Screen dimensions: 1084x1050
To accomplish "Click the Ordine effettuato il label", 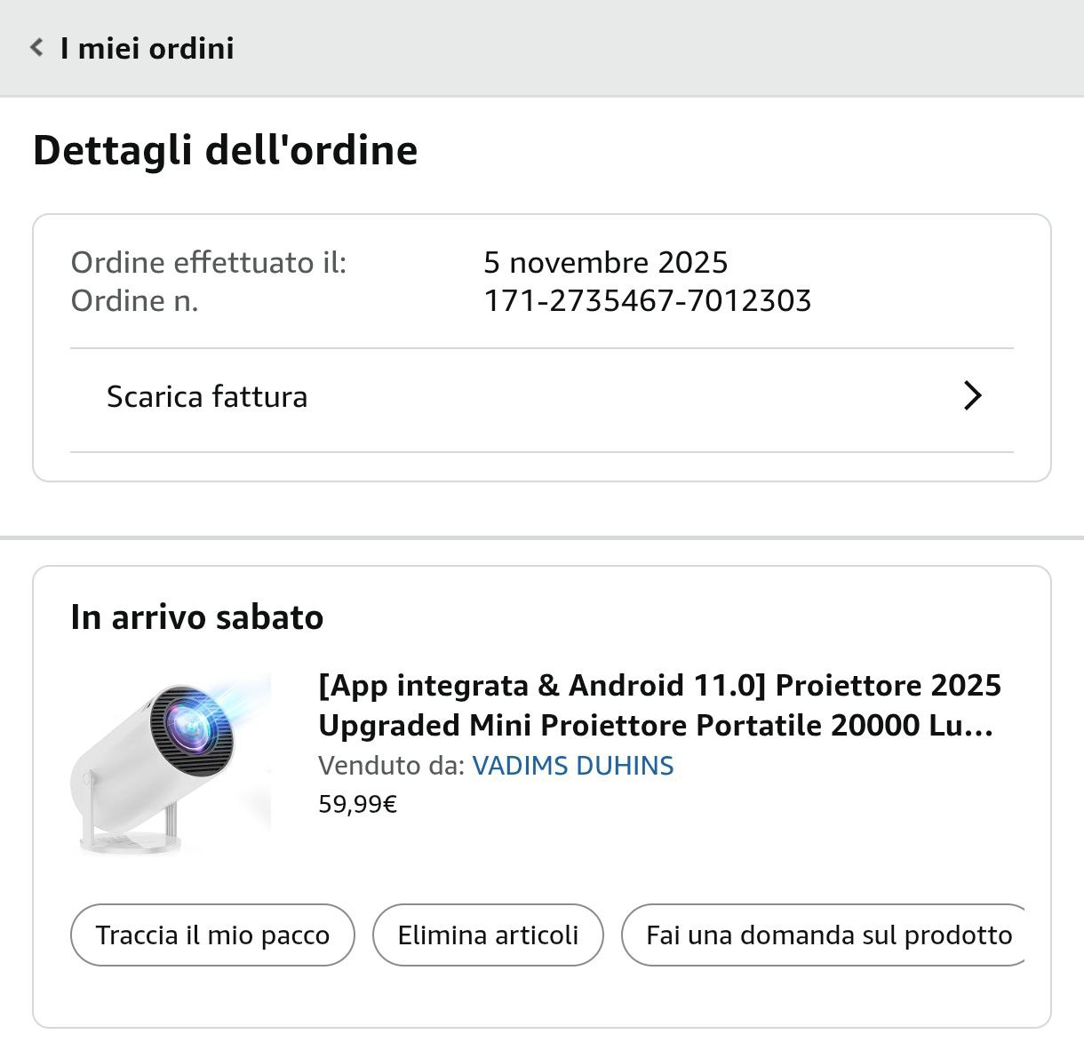I will 208,263.
